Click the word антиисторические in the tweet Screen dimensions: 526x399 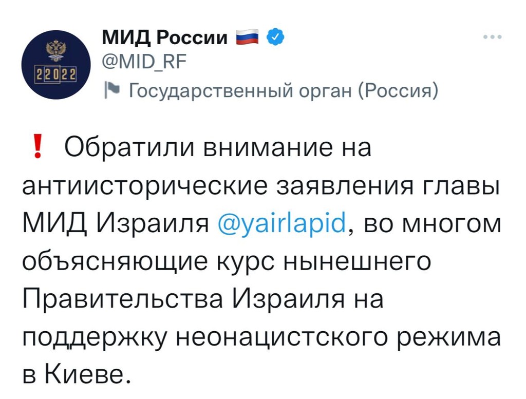tap(146, 187)
